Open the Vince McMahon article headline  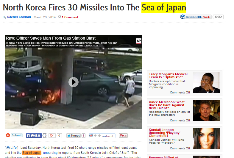pyautogui.click(x=167, y=105)
